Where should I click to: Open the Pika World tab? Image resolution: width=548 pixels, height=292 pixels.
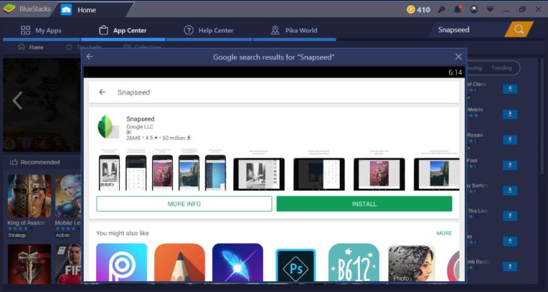point(294,30)
